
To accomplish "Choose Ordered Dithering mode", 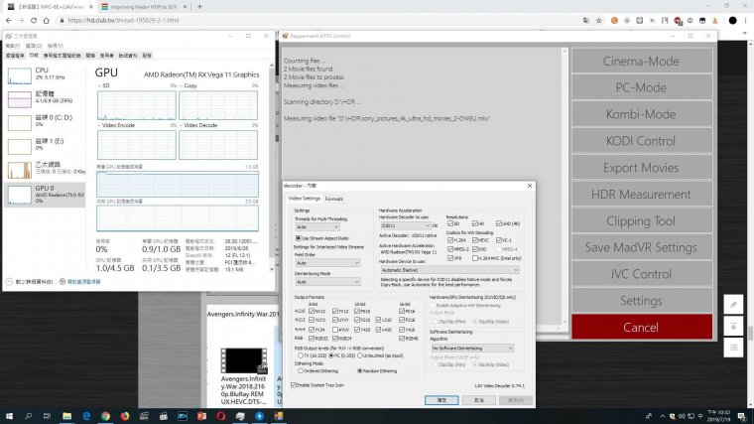I will click(x=300, y=369).
